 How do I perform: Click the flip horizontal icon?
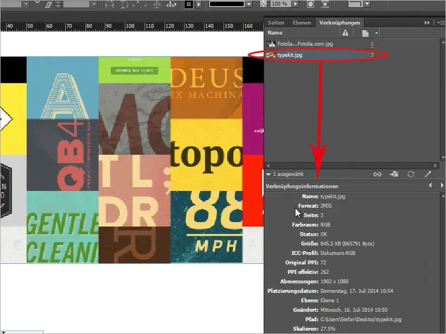tap(109, 4)
